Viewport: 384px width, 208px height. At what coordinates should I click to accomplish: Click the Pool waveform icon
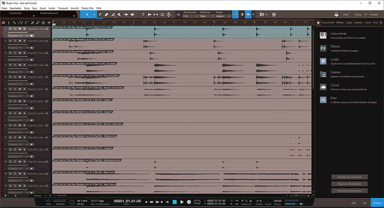coord(323,100)
